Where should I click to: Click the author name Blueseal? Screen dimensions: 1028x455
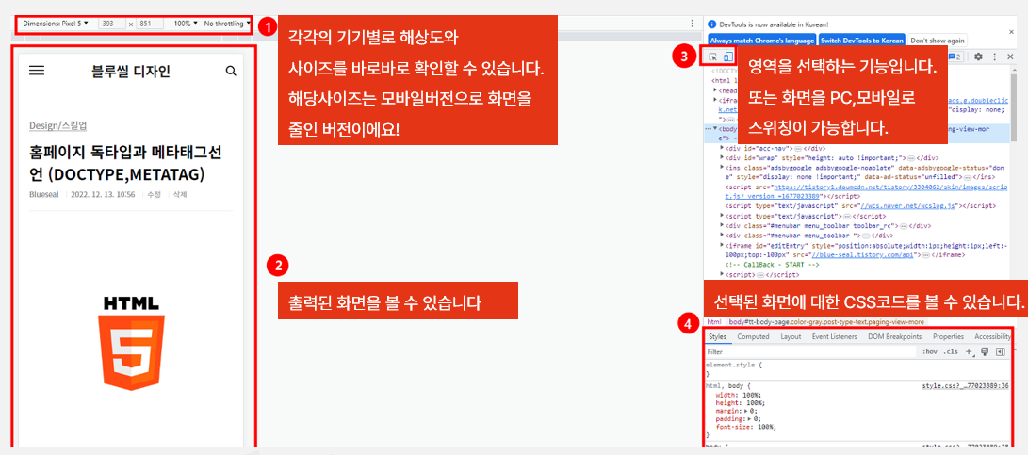point(45,195)
